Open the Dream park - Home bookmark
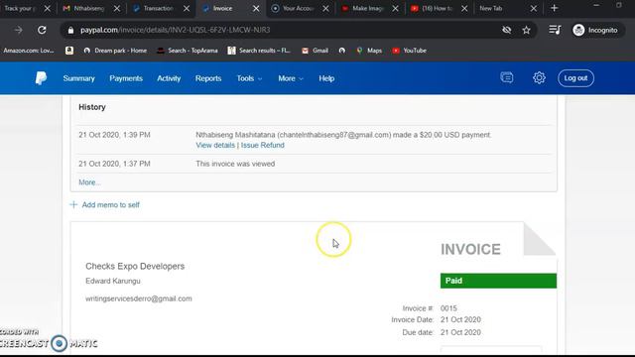The image size is (635, 357). click(115, 51)
